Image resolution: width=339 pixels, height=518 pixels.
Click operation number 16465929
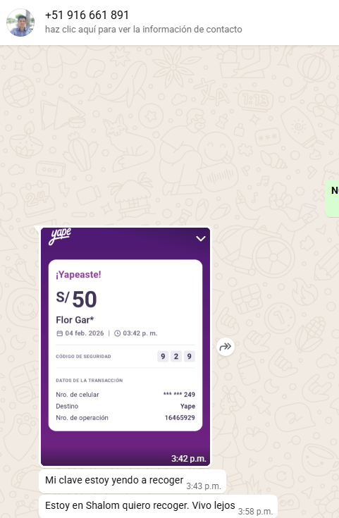(x=180, y=417)
